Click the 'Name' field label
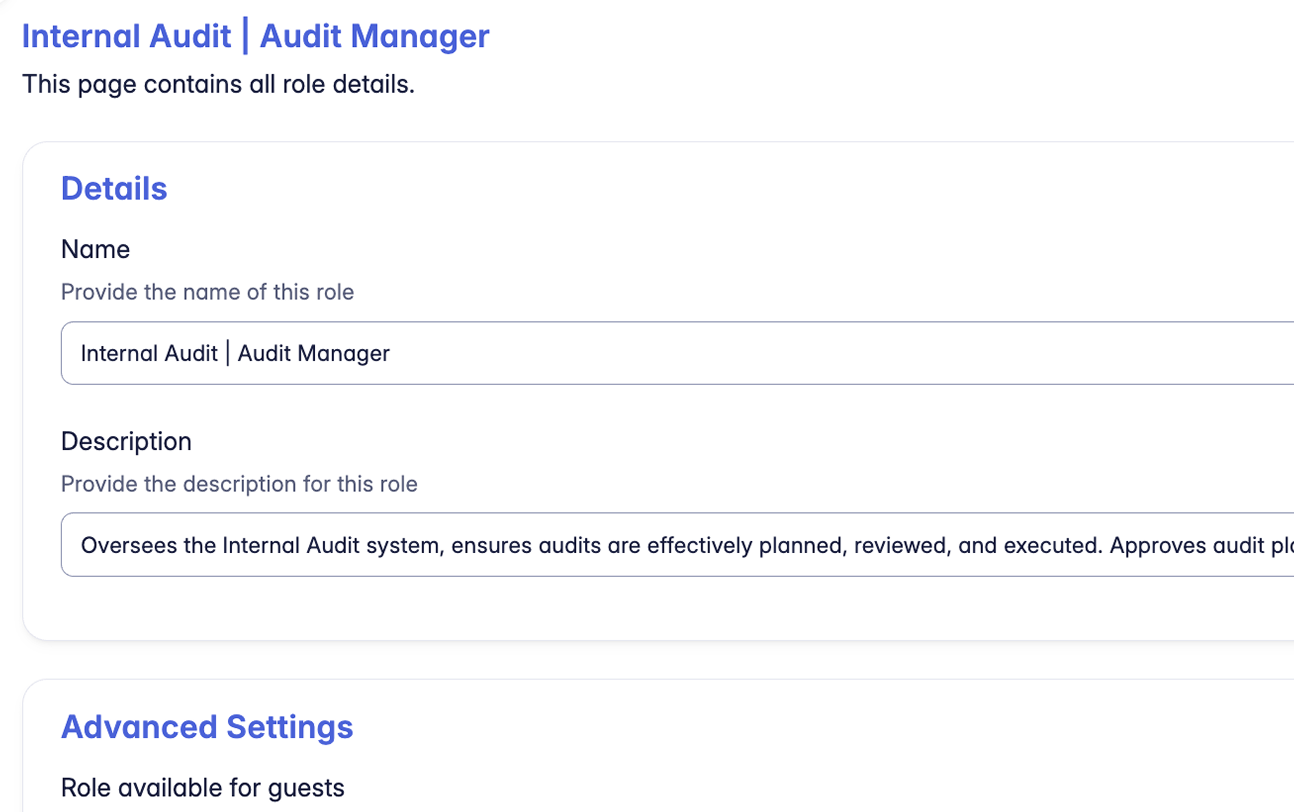Image resolution: width=1294 pixels, height=812 pixels. coord(95,248)
